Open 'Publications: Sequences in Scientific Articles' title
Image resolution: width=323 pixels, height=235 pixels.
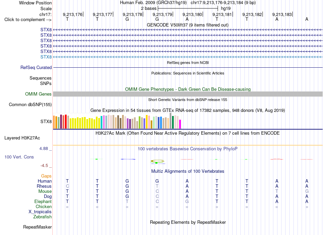(x=188, y=73)
